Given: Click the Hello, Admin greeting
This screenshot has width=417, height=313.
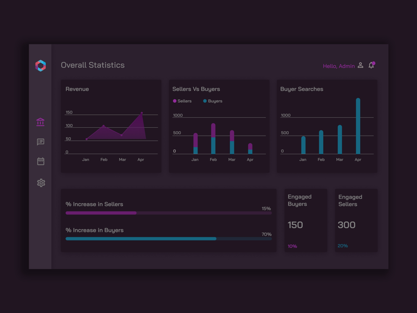Looking at the screenshot, I should [338, 66].
